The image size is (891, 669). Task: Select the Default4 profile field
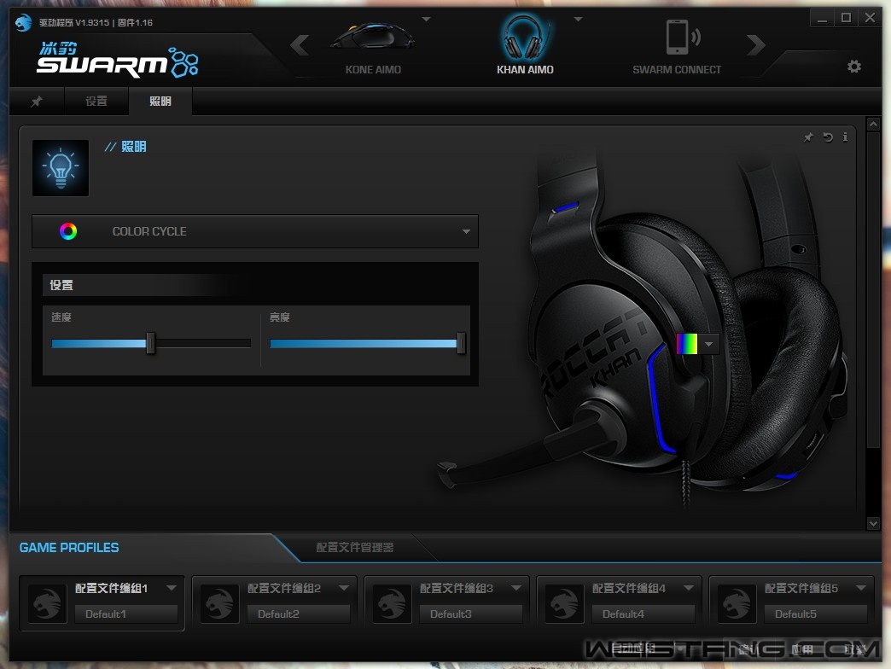click(643, 614)
